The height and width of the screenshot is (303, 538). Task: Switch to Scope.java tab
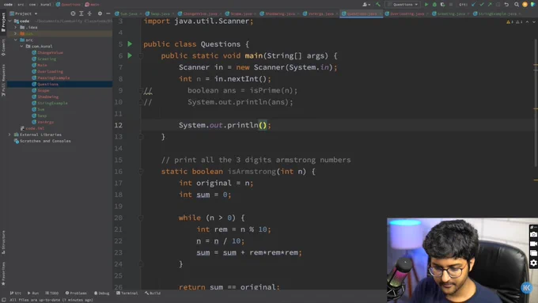tap(241, 13)
